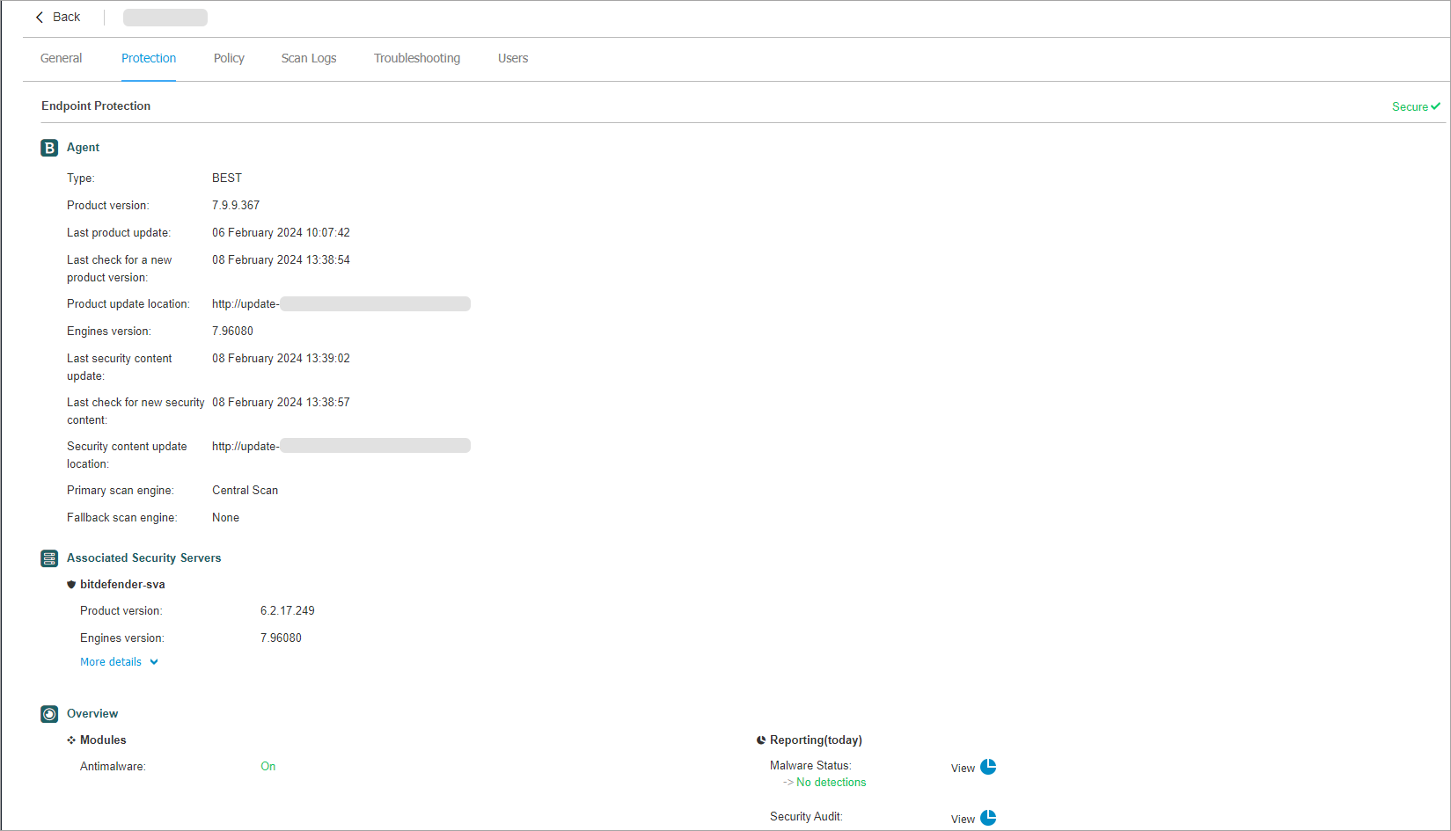Click View next to Security Audit
The image size is (1451, 831).
tap(962, 818)
